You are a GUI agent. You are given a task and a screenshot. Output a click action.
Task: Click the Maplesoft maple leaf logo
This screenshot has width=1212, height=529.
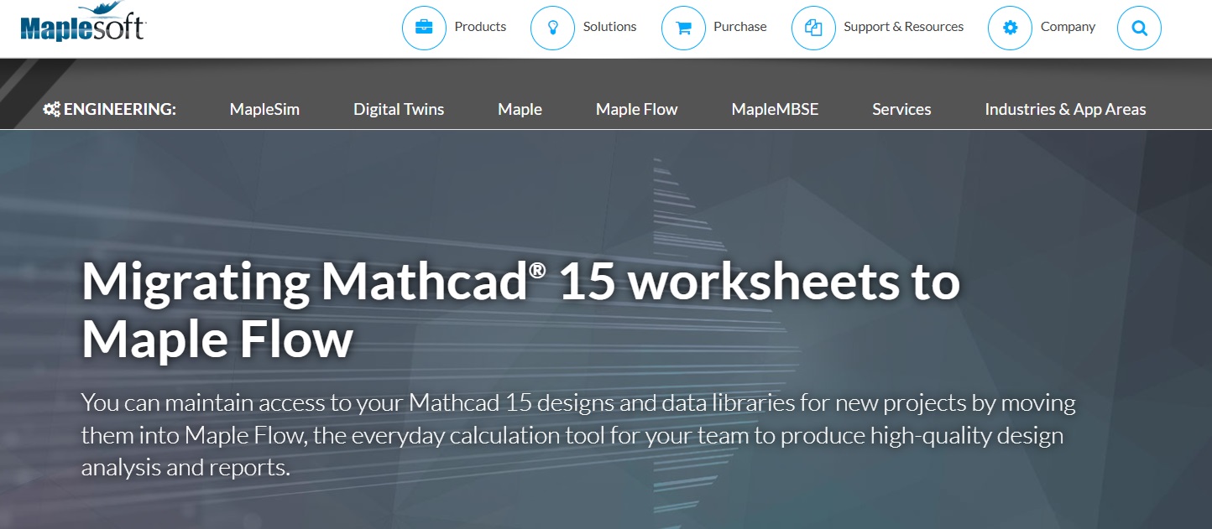(x=101, y=11)
